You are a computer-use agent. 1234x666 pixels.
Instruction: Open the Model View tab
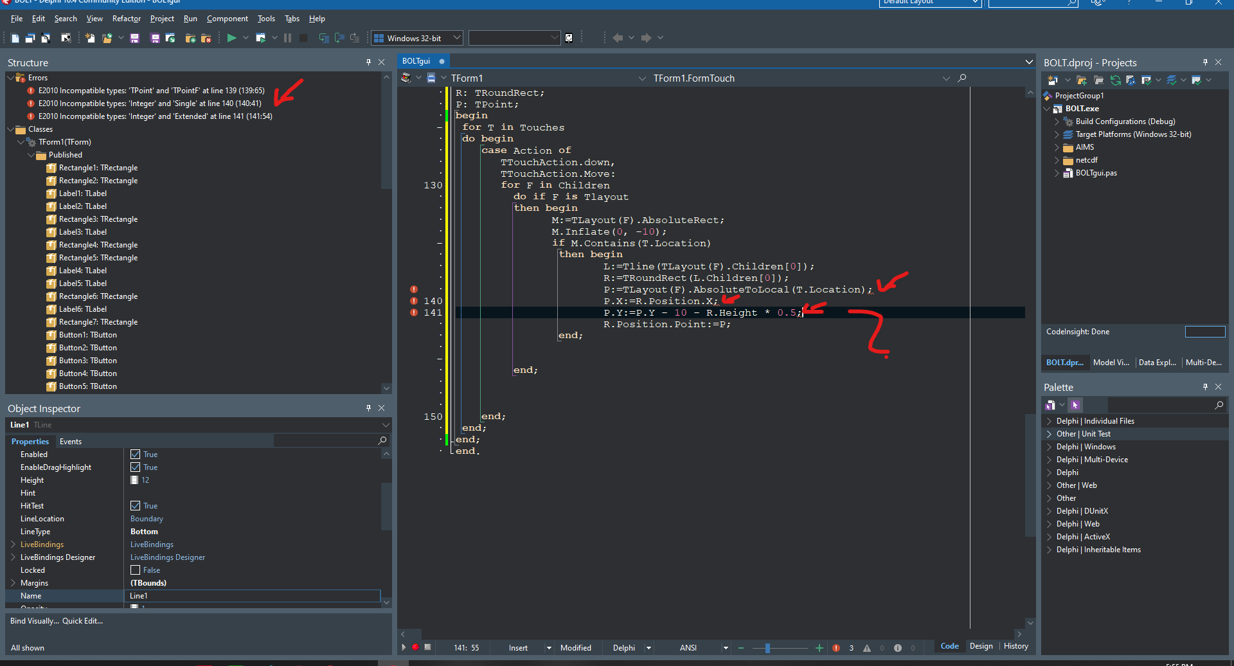click(x=1111, y=363)
